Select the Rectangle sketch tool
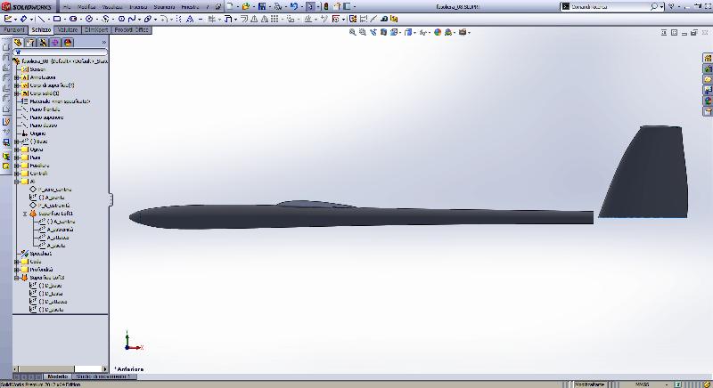 [x=58, y=18]
